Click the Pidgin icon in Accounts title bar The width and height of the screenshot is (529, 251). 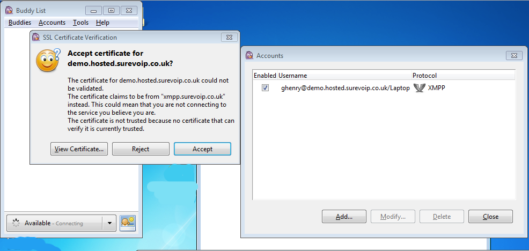click(249, 55)
